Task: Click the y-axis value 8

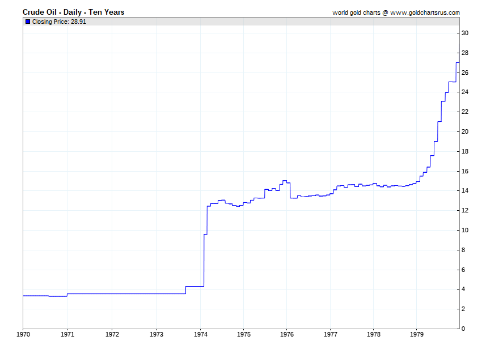Action: point(463,250)
